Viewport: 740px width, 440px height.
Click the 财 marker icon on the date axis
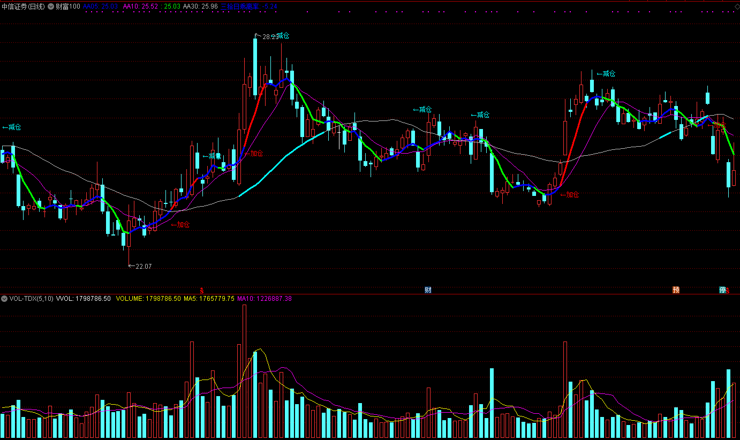pos(428,290)
